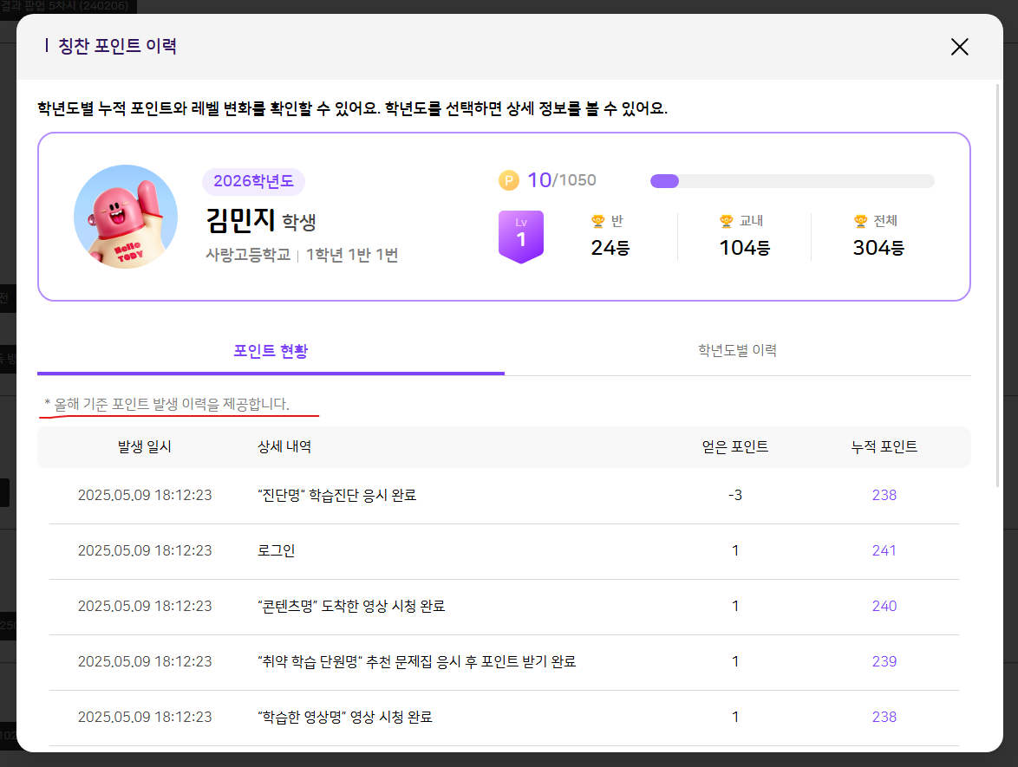Click the pink character profile avatar

(x=126, y=216)
